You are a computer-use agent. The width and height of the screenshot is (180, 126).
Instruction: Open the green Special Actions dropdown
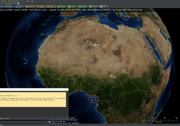(9, 3)
